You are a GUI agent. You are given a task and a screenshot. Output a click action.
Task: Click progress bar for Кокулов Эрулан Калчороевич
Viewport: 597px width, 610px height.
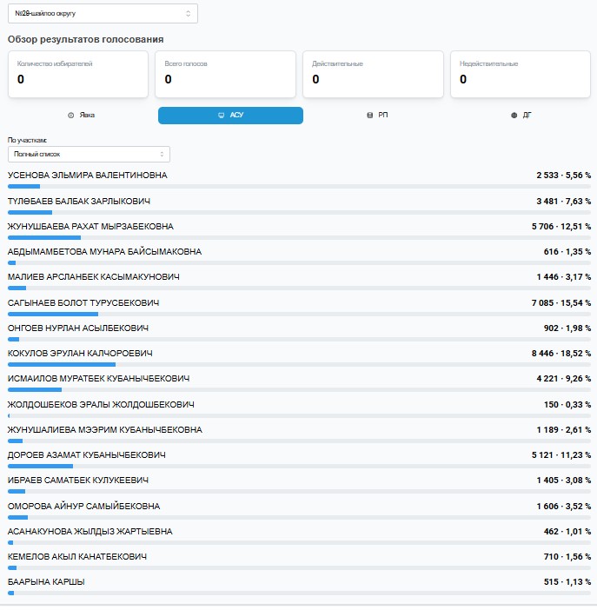click(x=299, y=365)
